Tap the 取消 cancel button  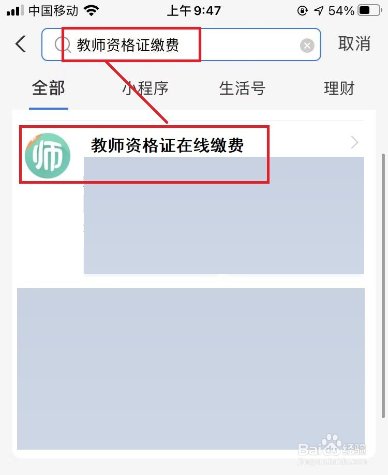click(354, 43)
